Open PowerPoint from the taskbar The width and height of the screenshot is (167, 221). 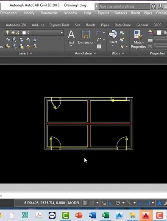[x=79, y=215]
